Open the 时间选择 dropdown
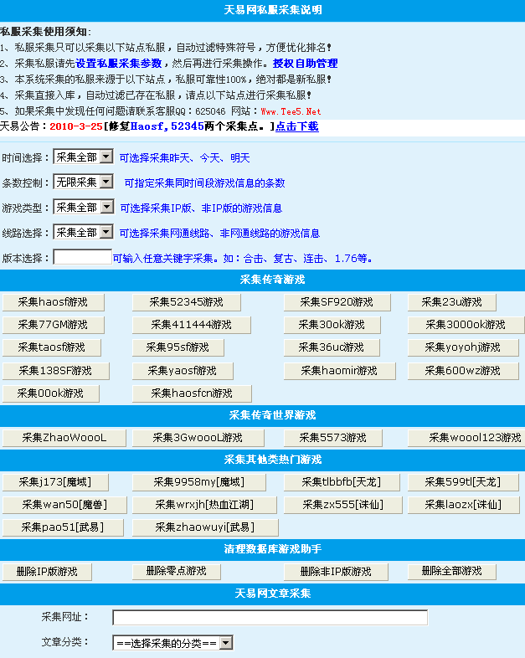This screenshot has height=658, width=525. (x=83, y=157)
